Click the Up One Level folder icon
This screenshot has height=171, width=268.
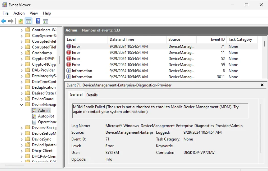21,21
